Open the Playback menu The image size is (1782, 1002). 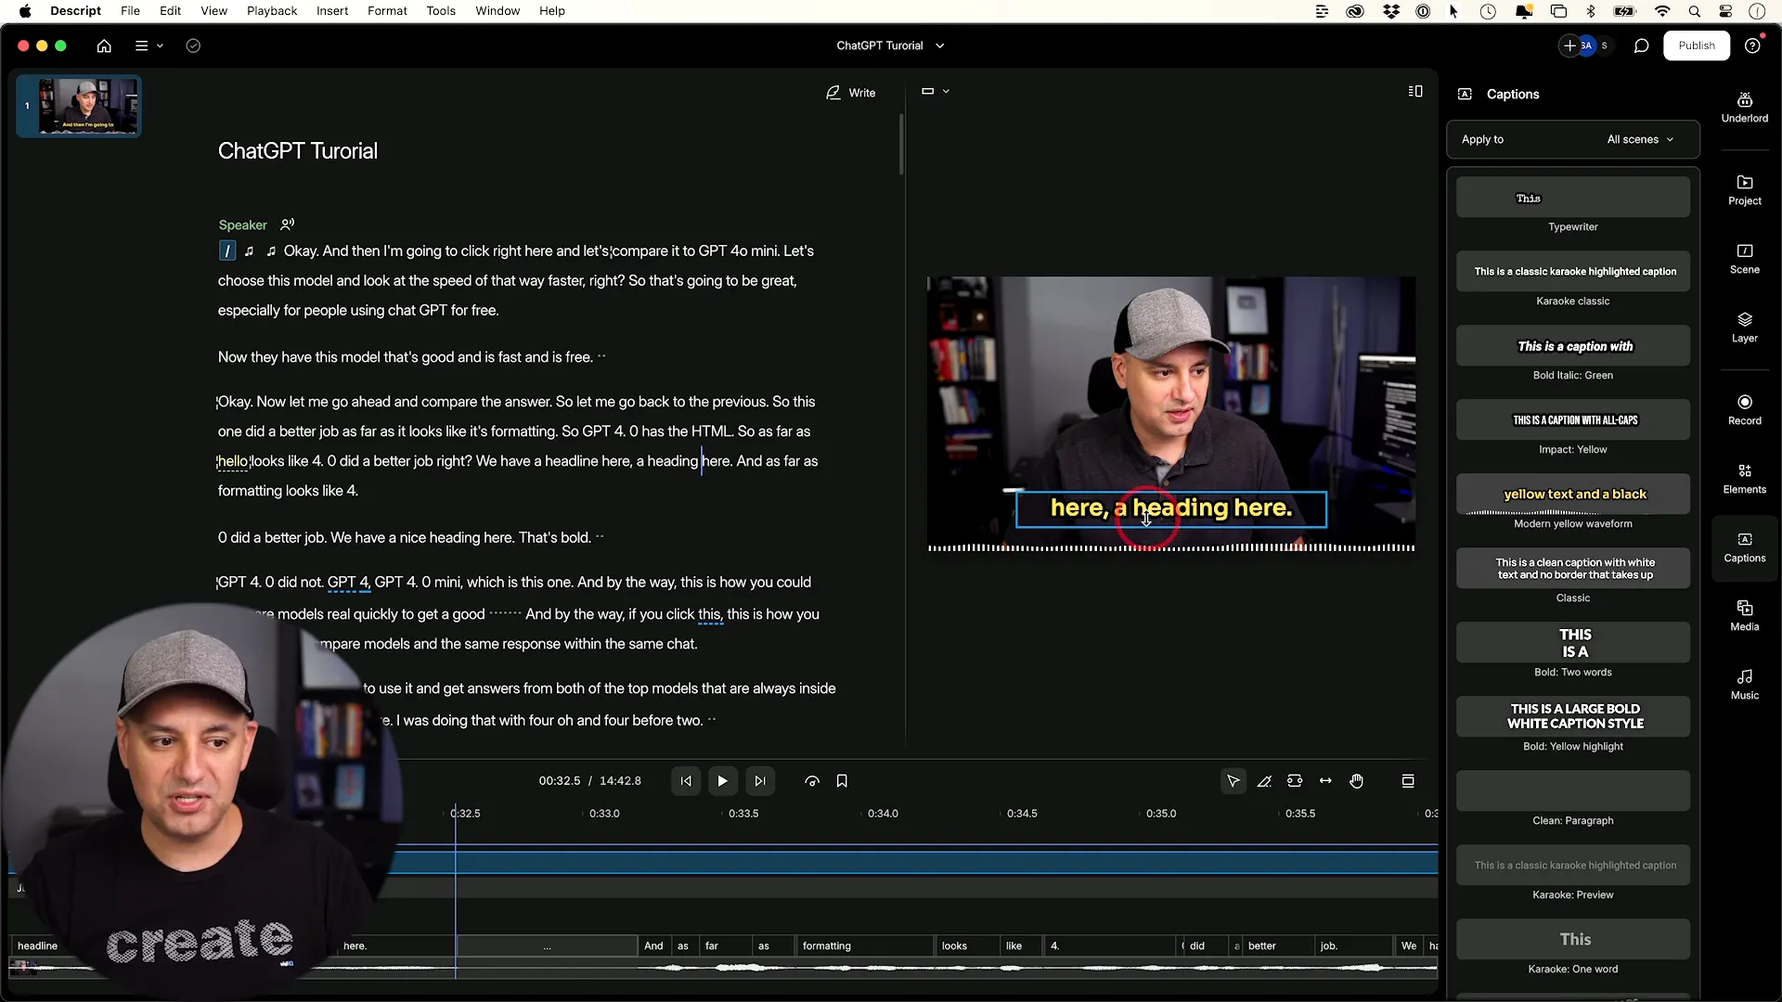click(271, 11)
